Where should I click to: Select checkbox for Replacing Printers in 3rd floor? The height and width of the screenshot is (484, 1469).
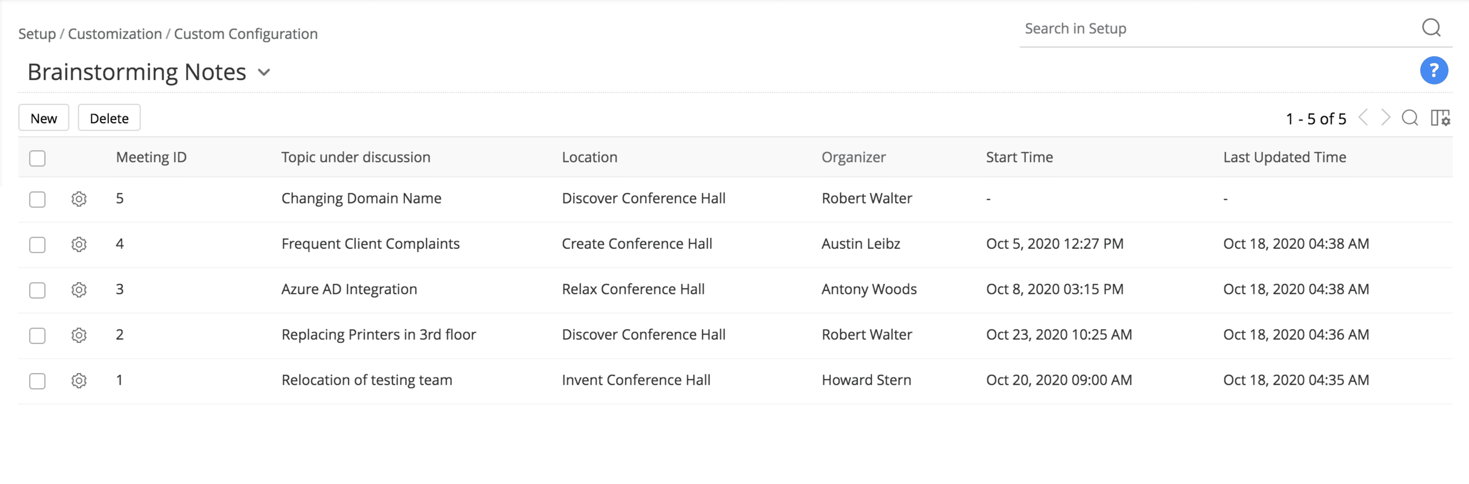tap(38, 335)
